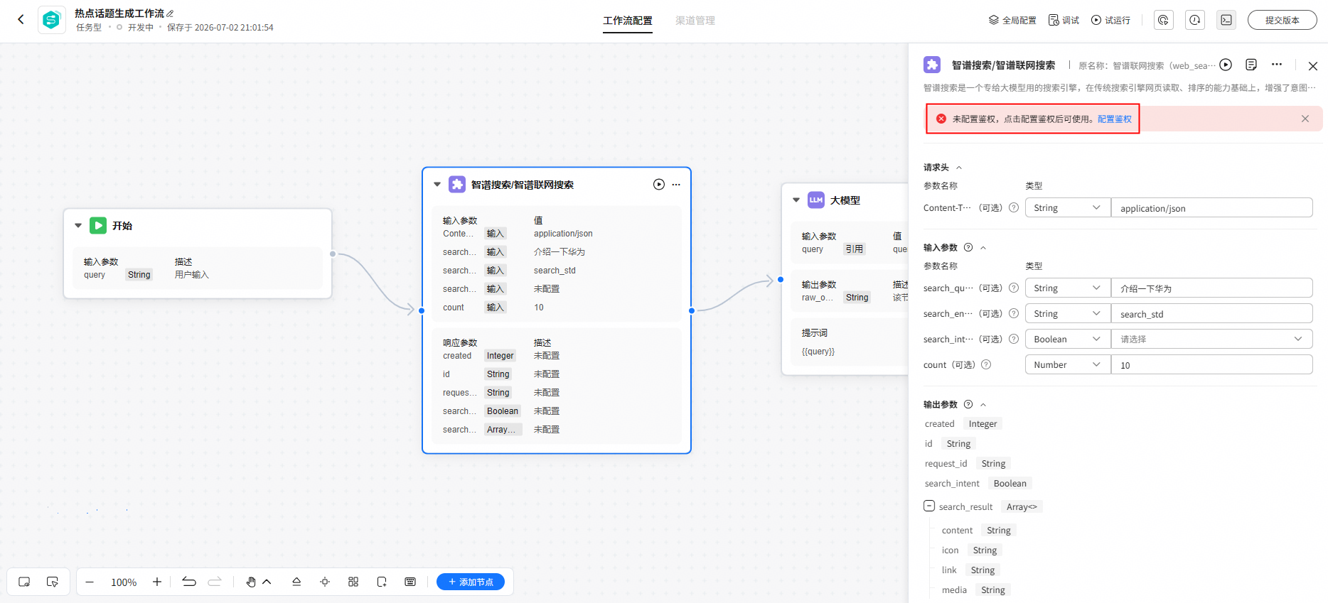The width and height of the screenshot is (1328, 603).
Task: Collapse the 输出参数 section in side panel
Action: (983, 405)
